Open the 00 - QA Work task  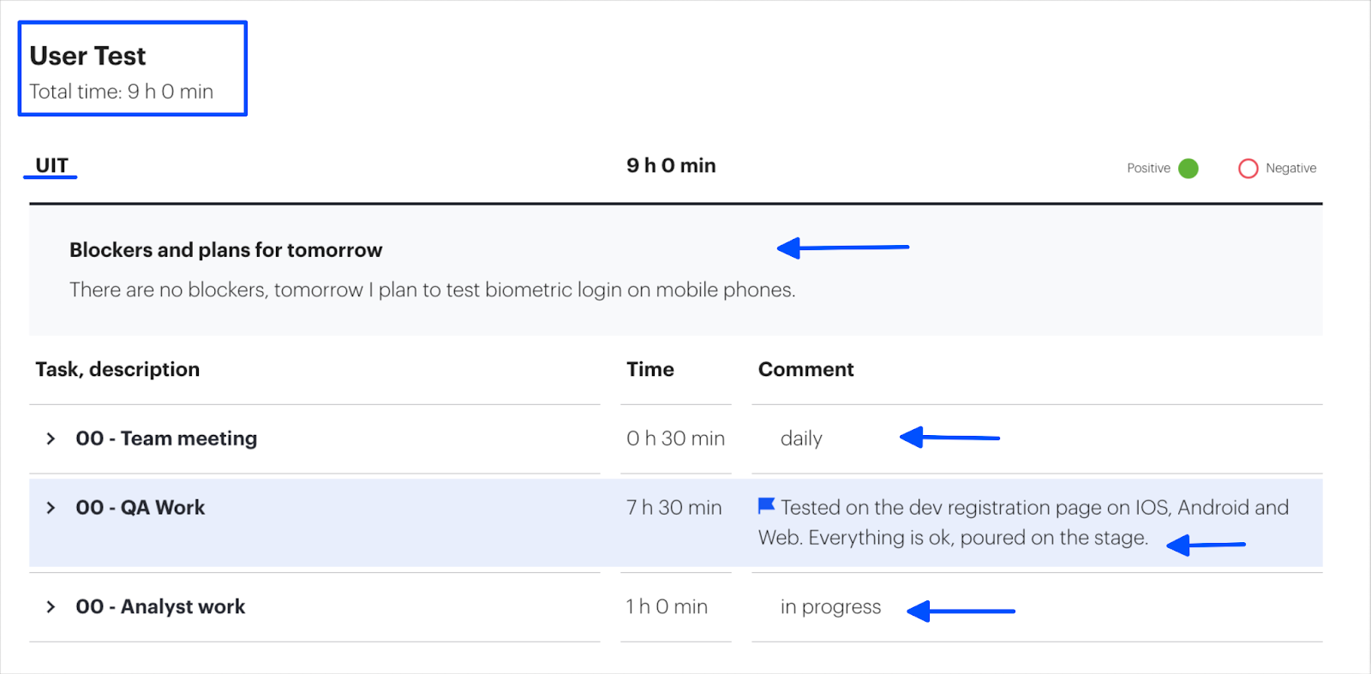[x=141, y=508]
